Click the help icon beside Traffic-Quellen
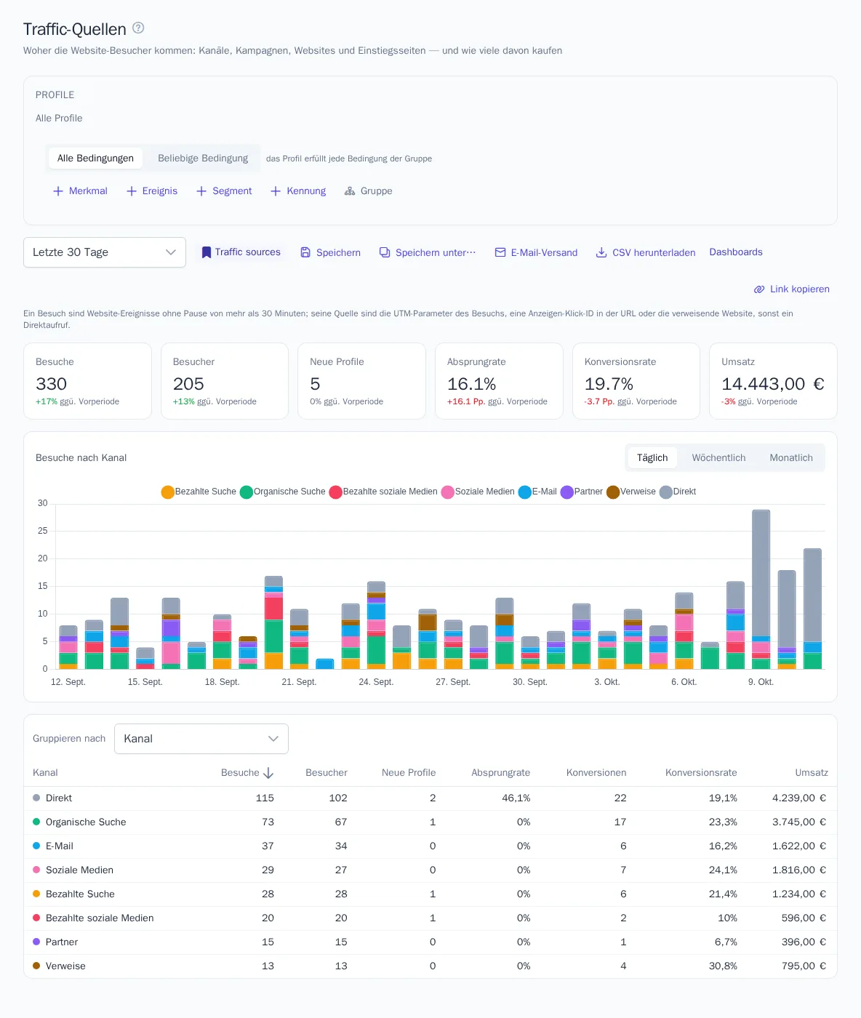861x1018 pixels. pos(138,28)
